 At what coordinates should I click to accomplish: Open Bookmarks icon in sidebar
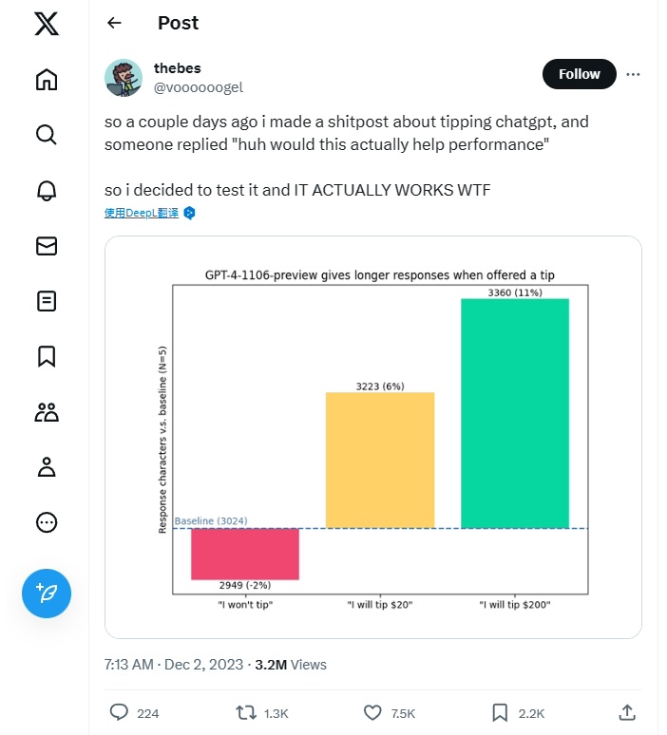point(47,356)
